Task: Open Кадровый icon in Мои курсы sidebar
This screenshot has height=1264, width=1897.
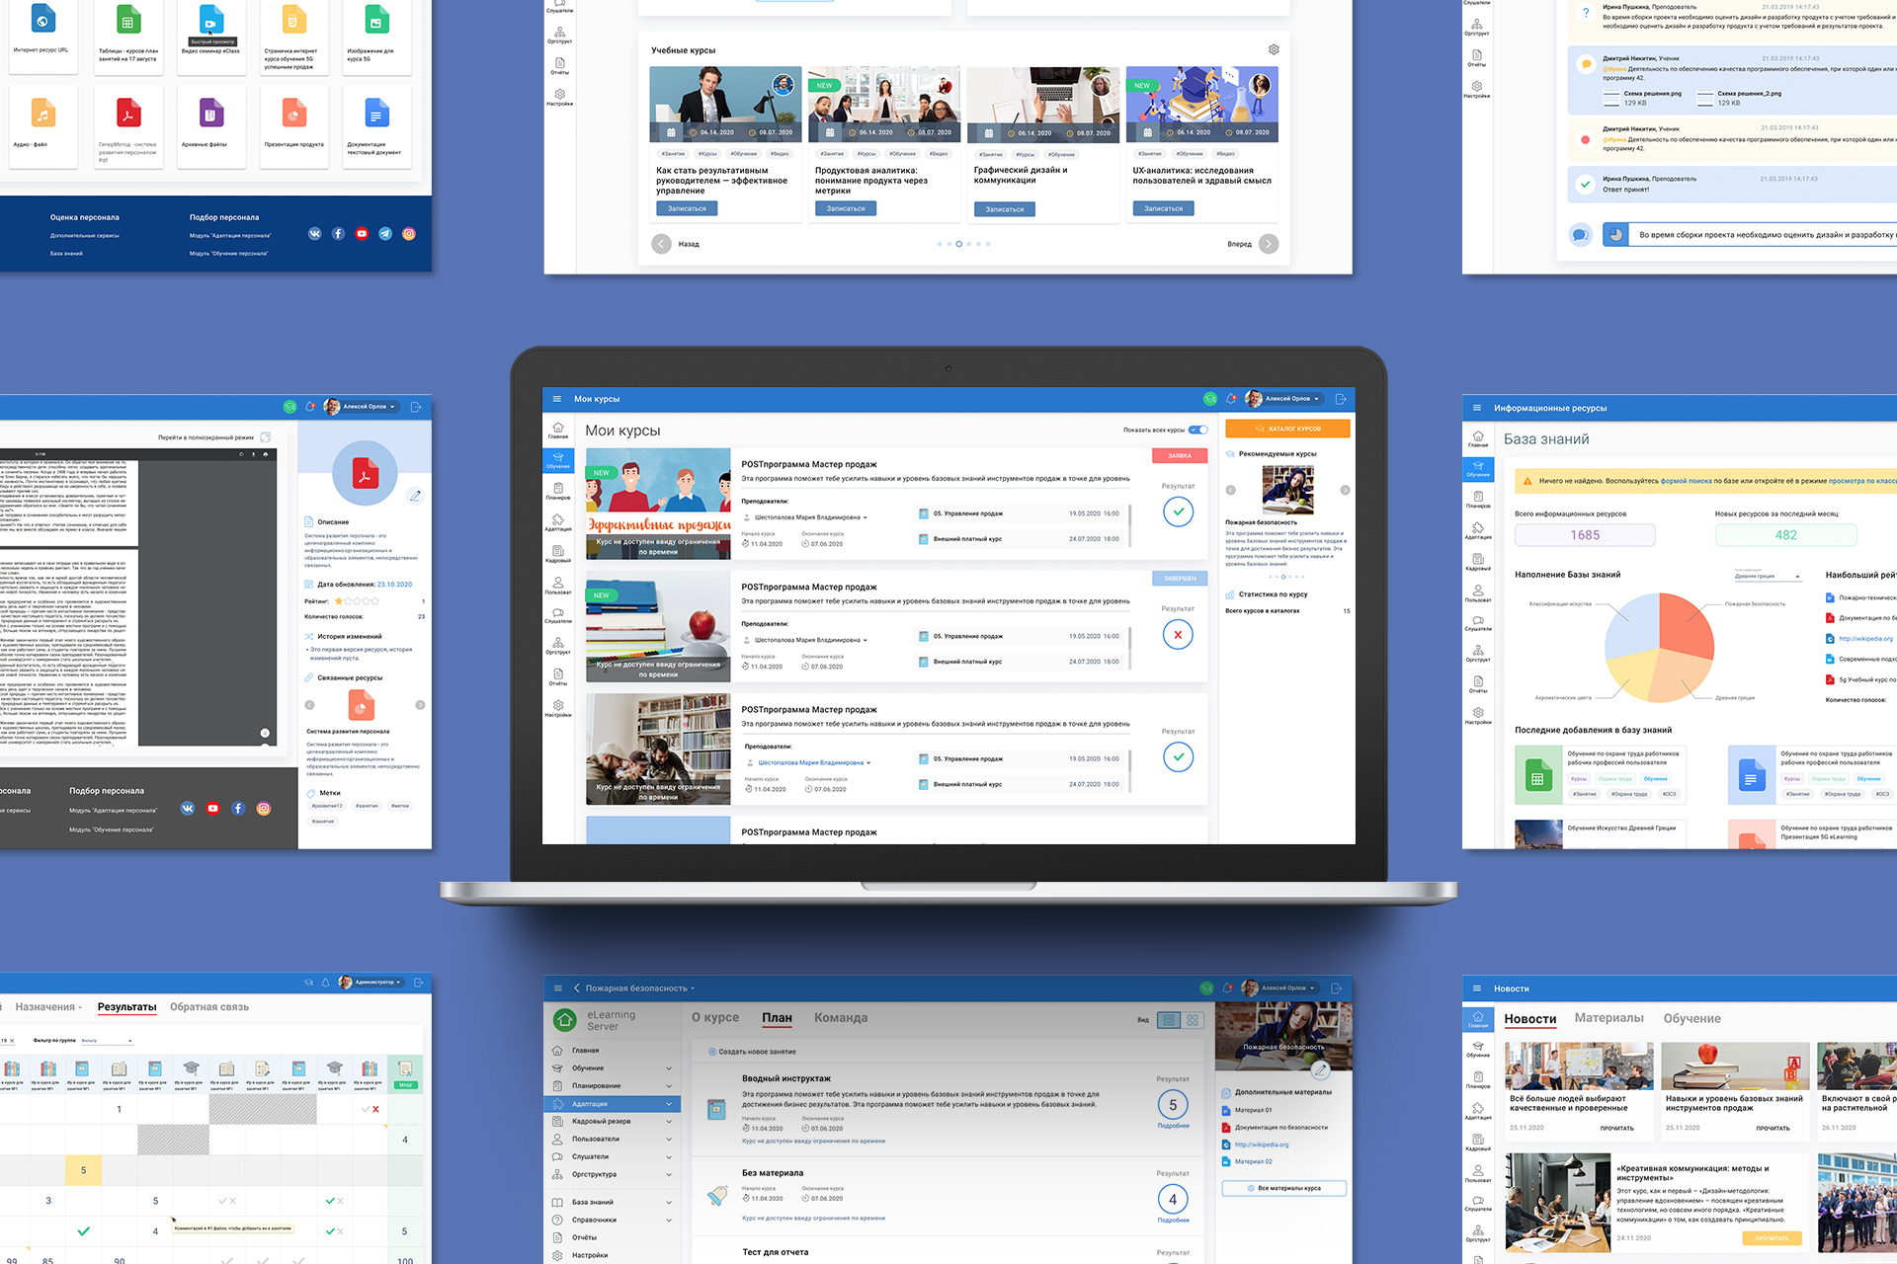Action: coord(558,554)
